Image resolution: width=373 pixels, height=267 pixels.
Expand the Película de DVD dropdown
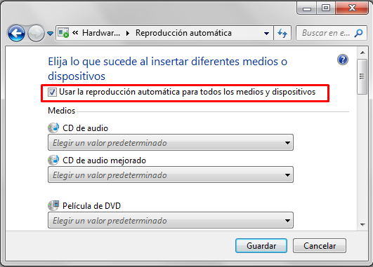click(x=171, y=220)
